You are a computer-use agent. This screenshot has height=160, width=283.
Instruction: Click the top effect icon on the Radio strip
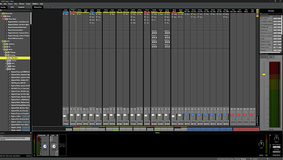coord(97,14)
